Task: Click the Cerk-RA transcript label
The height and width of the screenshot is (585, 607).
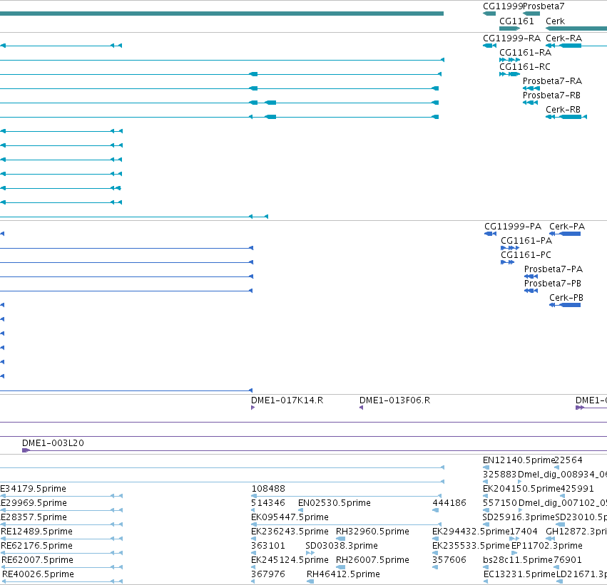Action: pyautogui.click(x=563, y=38)
